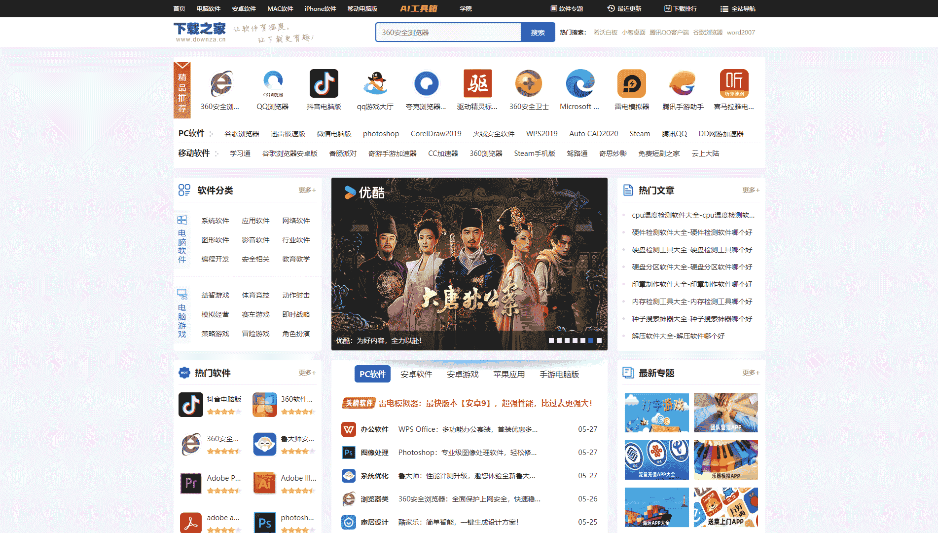Click the browser icon beside 浏览器类
Image resolution: width=938 pixels, height=533 pixels.
[349, 499]
